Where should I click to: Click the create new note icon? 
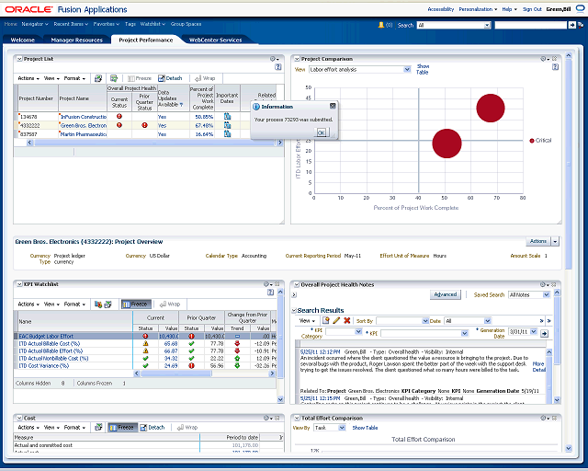click(x=325, y=320)
